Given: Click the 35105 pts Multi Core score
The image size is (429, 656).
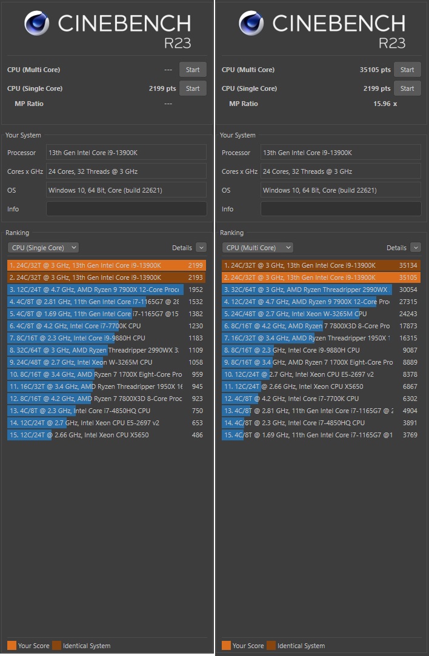Looking at the screenshot, I should tap(375, 70).
